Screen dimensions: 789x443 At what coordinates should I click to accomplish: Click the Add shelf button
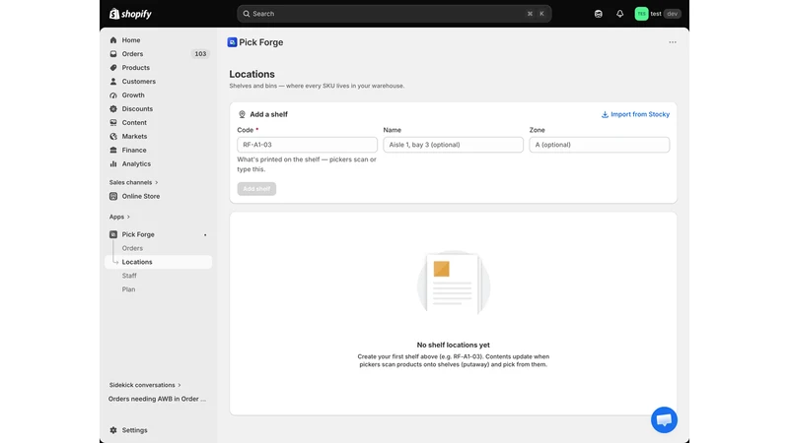click(x=256, y=189)
